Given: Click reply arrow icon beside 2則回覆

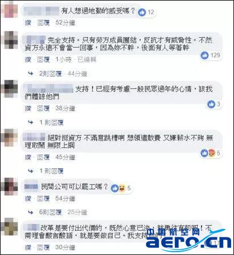Looking at the screenshot, I should click(31, 74).
